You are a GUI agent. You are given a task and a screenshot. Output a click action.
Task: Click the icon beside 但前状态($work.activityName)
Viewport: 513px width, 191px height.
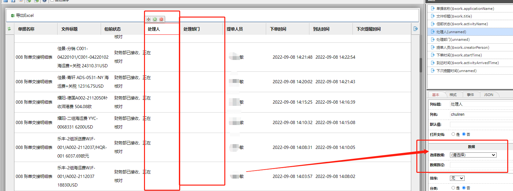(x=433, y=24)
